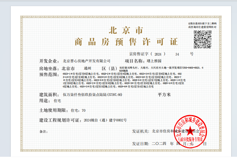Click the project name '瑨上雅园'
Viewport: 237px width, 160px height.
pos(154,61)
